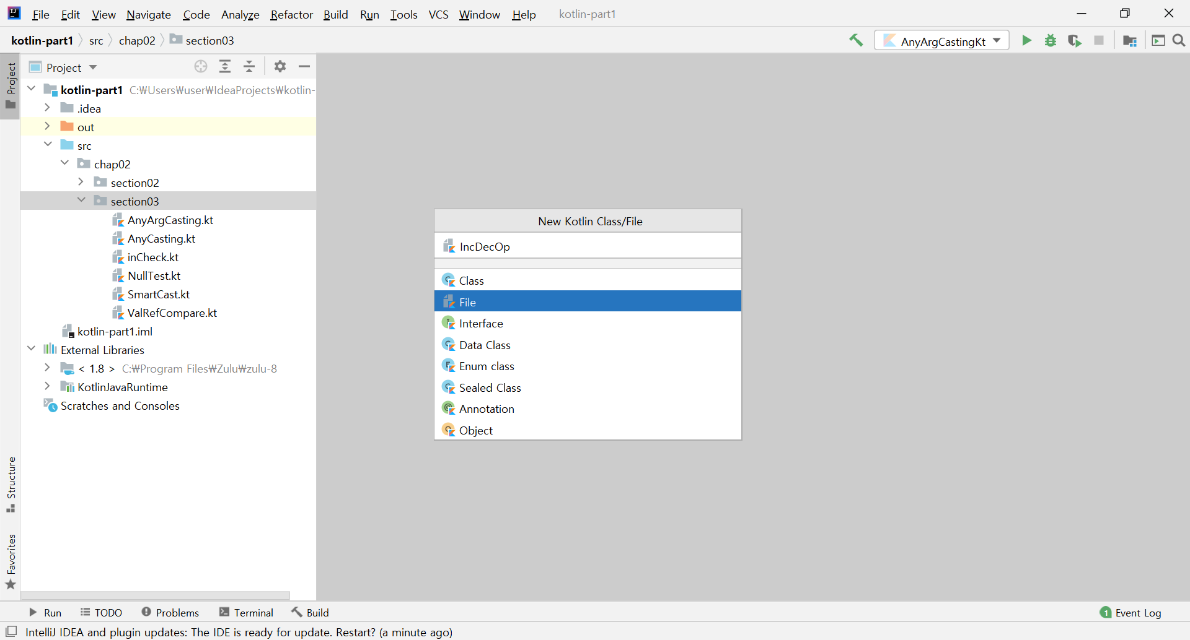Viewport: 1190px width, 640px height.
Task: Toggle tool window bars icon at bottom-left
Action: (x=11, y=631)
